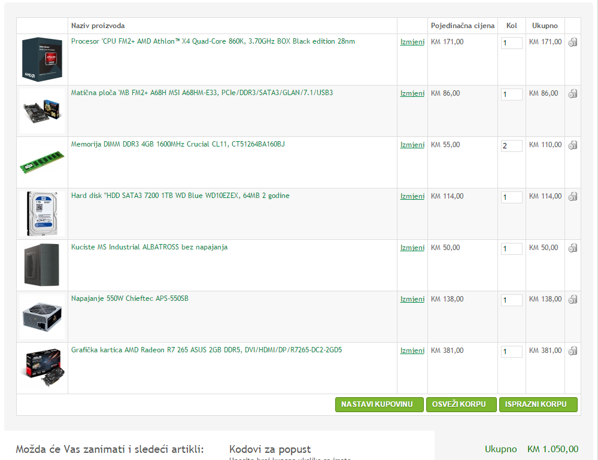598x460 pixels.
Task: Focus quantity field for Napajanje Chieftec
Action: point(511,300)
